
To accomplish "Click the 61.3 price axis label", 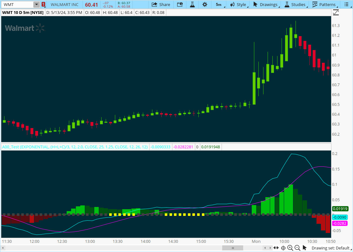I will (336, 26).
